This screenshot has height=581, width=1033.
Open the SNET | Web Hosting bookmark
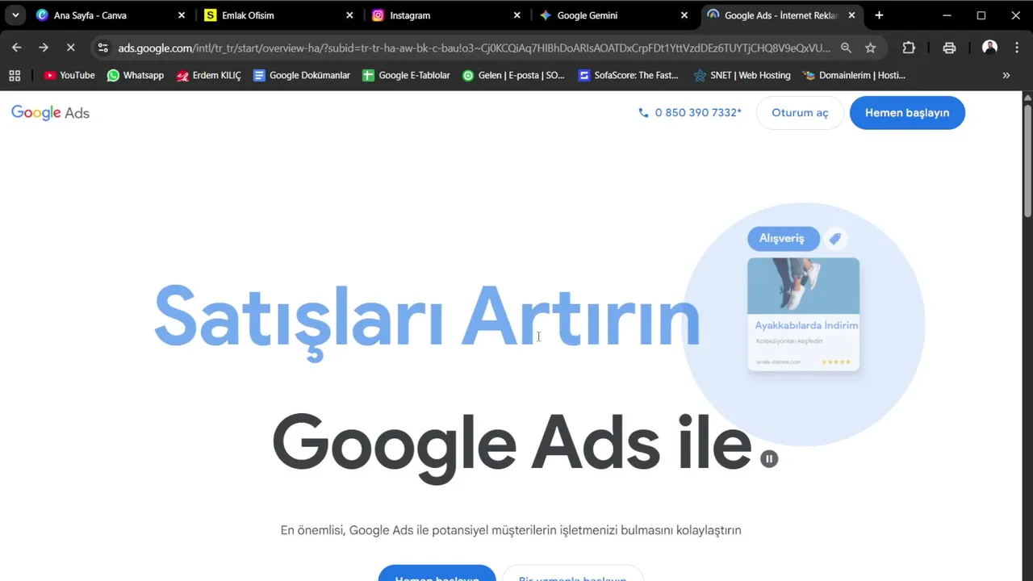tap(742, 75)
